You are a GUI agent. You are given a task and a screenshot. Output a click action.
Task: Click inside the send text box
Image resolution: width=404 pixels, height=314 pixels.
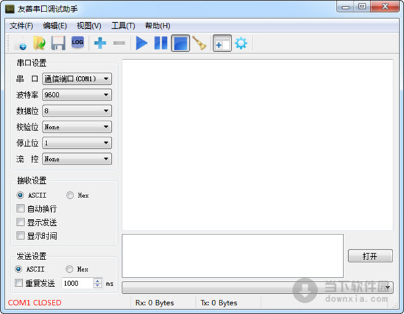pos(233,256)
